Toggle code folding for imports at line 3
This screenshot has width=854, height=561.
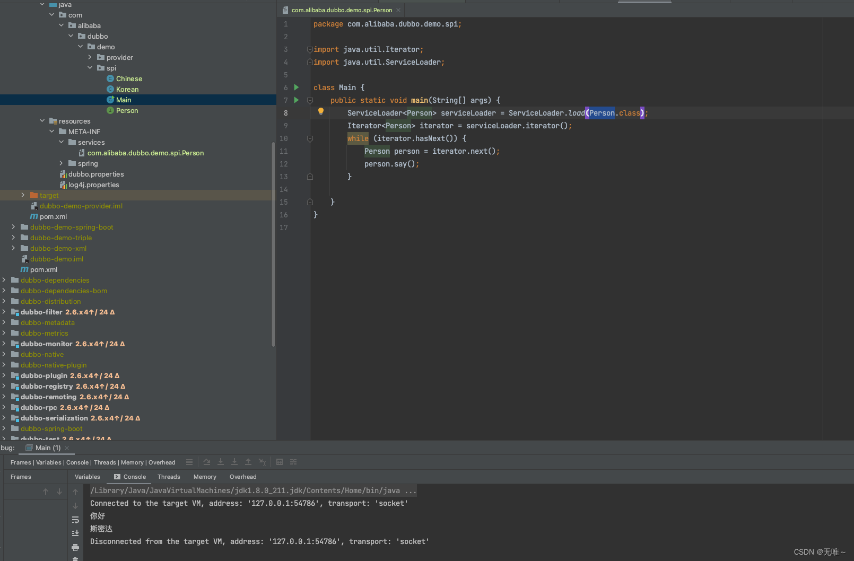[x=310, y=49]
